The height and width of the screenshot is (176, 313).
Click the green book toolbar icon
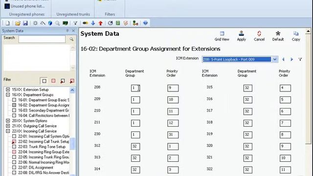(118, 23)
